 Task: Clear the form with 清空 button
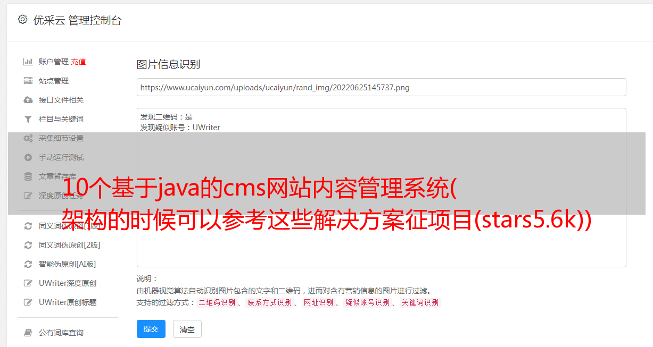(187, 329)
